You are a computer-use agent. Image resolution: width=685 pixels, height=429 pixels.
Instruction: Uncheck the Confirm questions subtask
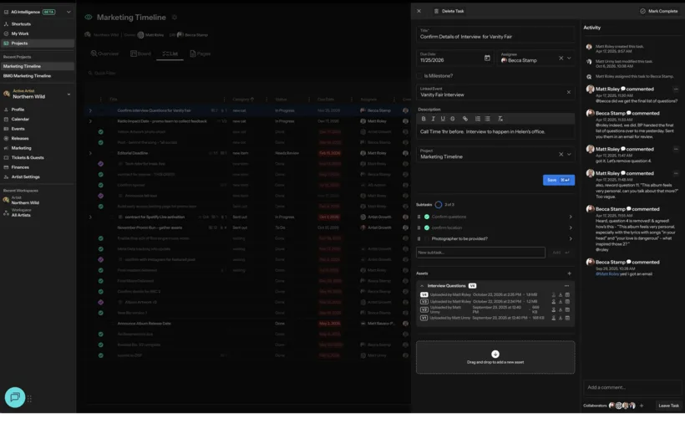pos(427,217)
